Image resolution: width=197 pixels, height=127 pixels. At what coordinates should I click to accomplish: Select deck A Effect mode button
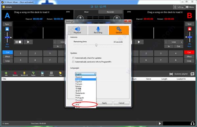coord(8,56)
